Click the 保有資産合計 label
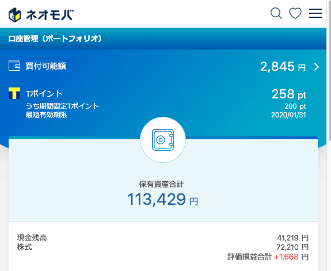This screenshot has height=271, width=331. (x=161, y=184)
